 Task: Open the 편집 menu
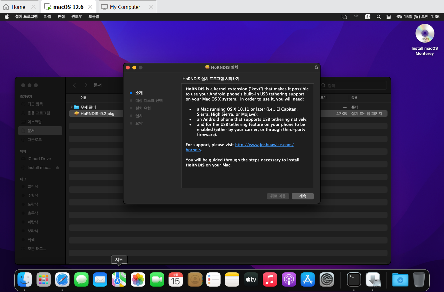click(61, 16)
